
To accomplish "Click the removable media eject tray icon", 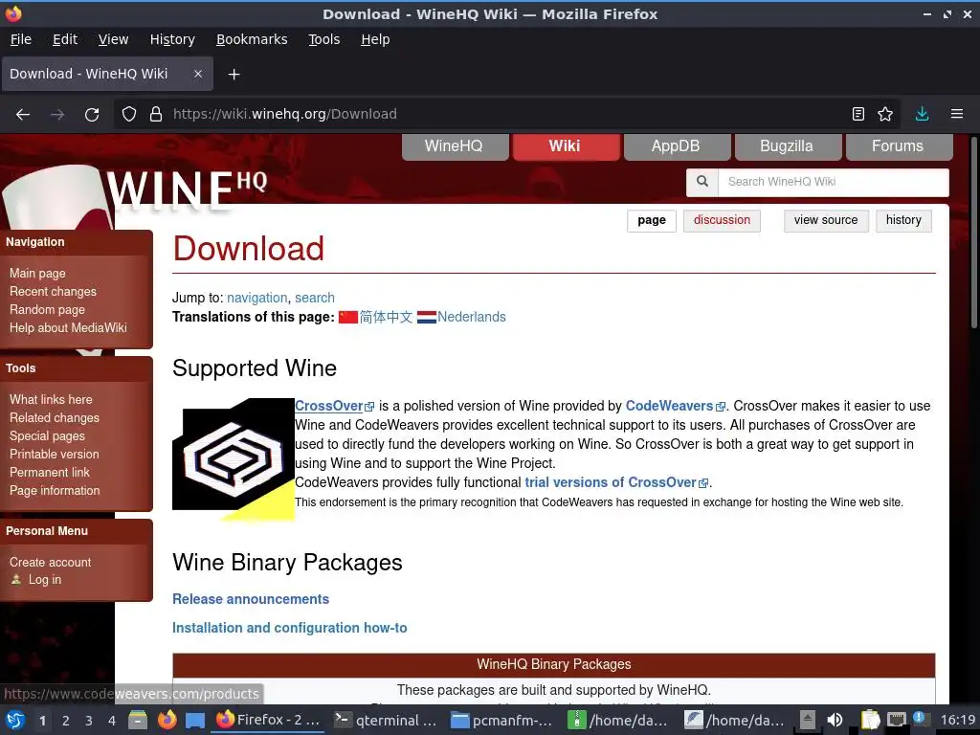I will (x=808, y=720).
